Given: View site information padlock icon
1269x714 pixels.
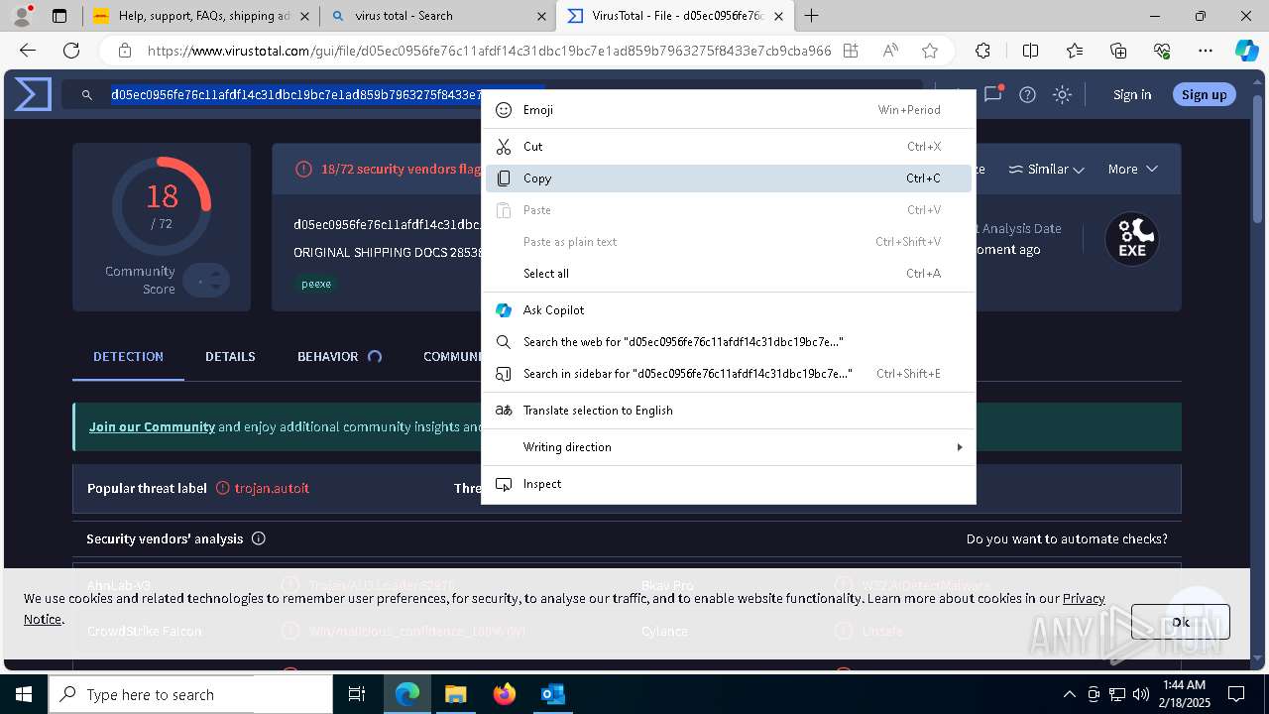Looking at the screenshot, I should (x=125, y=51).
